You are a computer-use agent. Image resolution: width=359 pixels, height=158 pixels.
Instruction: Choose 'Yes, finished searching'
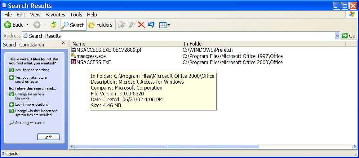[32, 70]
